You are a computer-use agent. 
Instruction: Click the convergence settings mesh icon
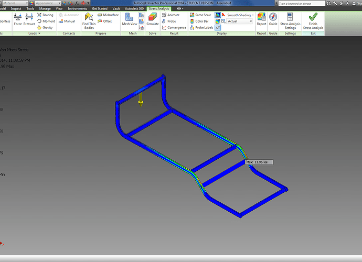141,28
